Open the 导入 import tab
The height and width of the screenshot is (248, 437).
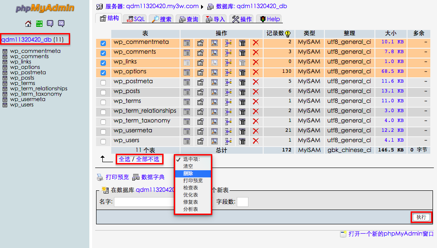(x=215, y=19)
